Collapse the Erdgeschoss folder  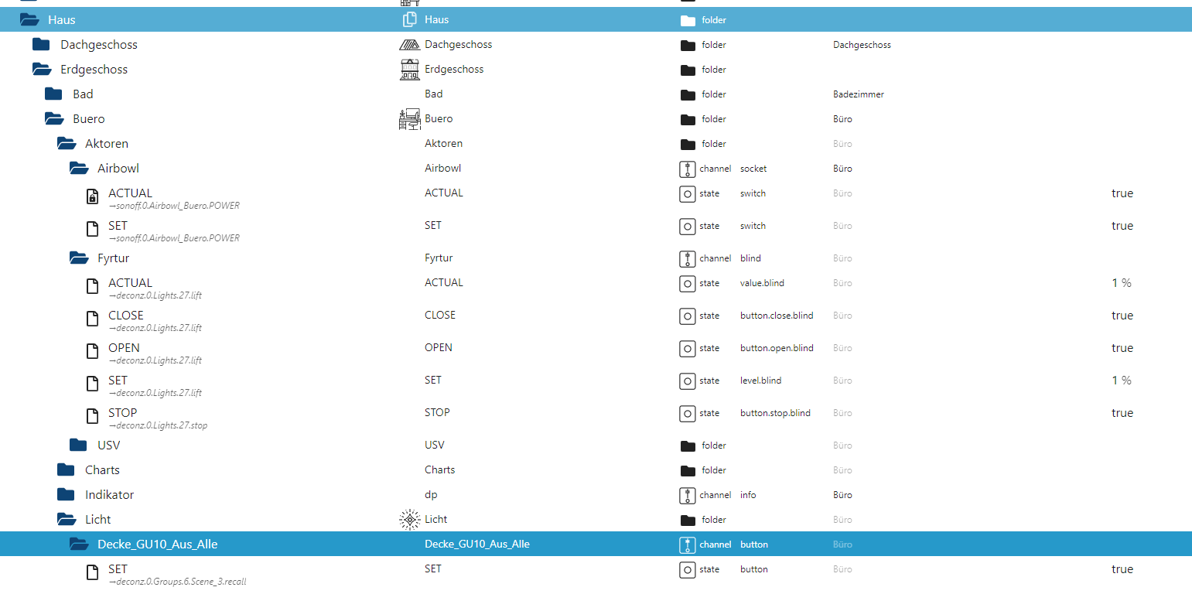pos(42,69)
